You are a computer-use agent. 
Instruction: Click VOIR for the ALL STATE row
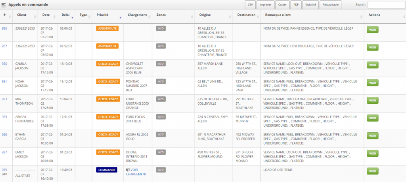click(372, 171)
